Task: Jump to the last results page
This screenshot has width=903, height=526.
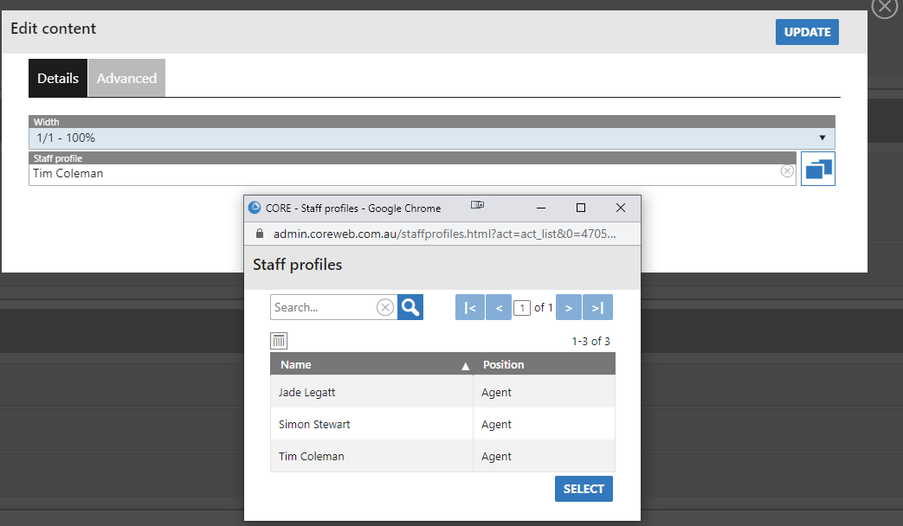Action: (598, 307)
